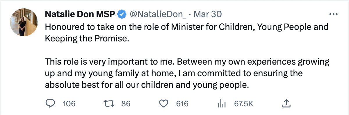Click the line 'up and my young family at home'
349x115 pixels.
(174, 73)
